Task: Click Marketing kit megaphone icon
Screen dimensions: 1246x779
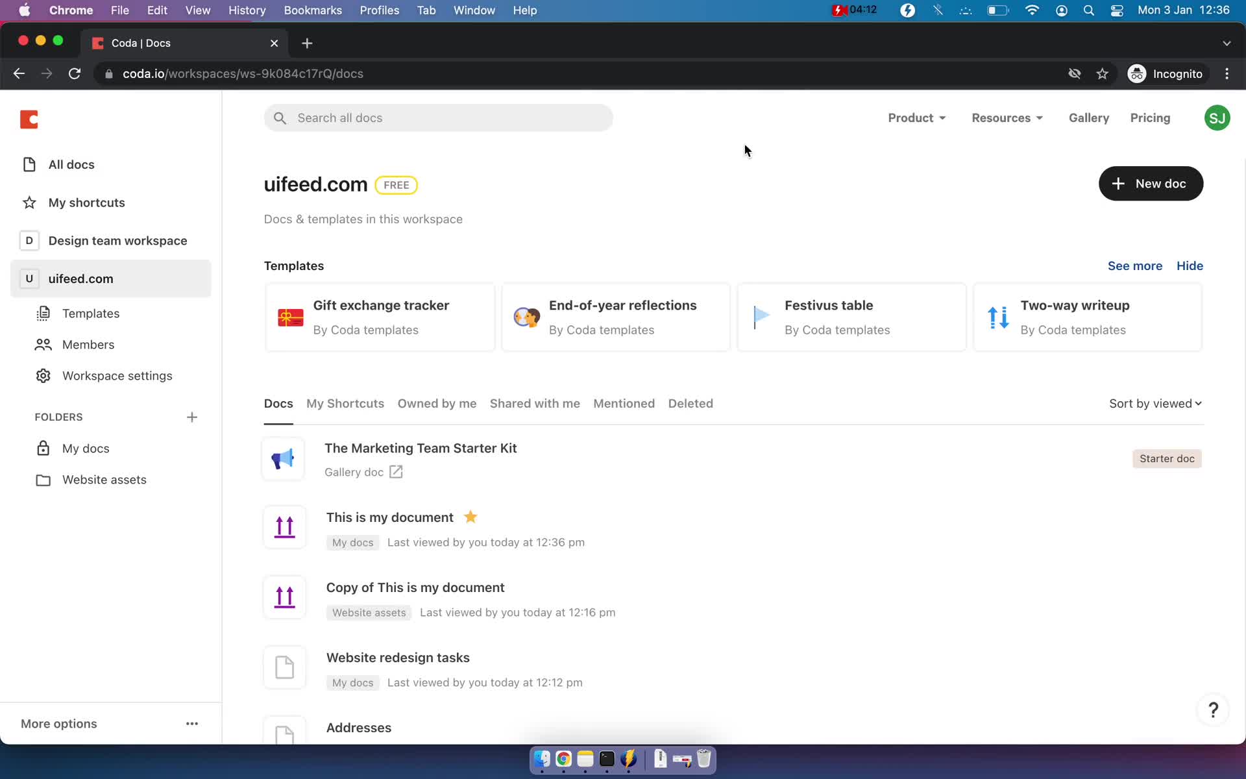Action: tap(283, 459)
